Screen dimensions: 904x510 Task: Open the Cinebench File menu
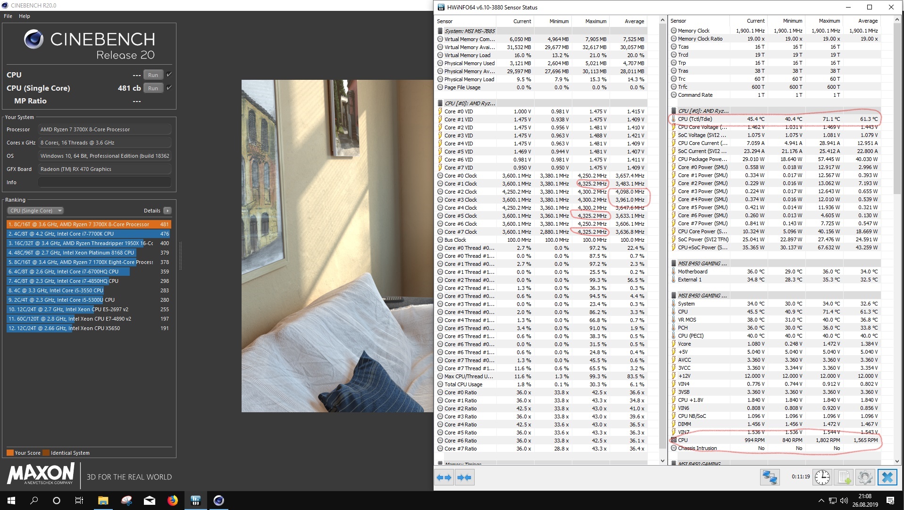(x=8, y=16)
